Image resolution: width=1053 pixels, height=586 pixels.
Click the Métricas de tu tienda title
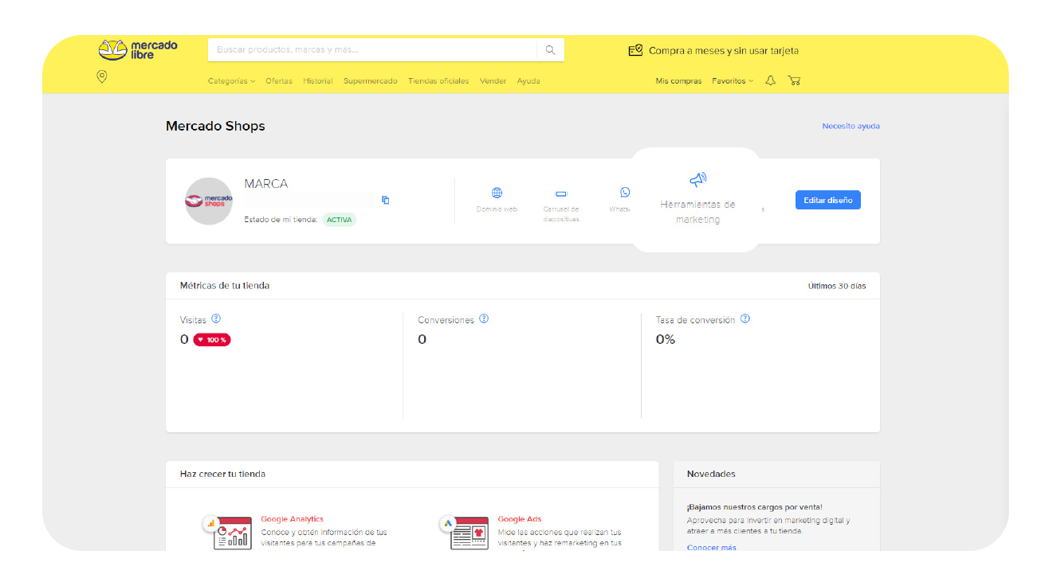pyautogui.click(x=225, y=285)
